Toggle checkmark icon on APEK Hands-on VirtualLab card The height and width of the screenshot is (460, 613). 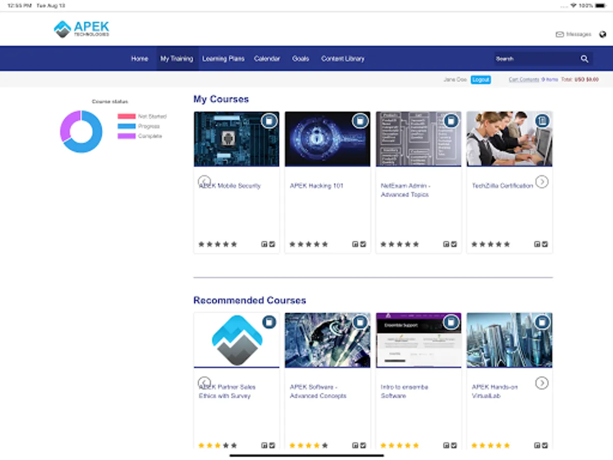545,445
